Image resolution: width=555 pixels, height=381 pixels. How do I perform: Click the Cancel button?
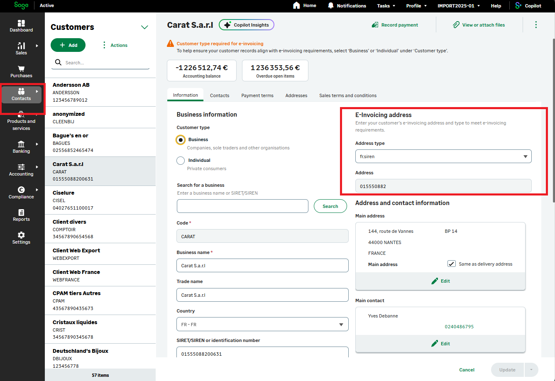pyautogui.click(x=467, y=370)
